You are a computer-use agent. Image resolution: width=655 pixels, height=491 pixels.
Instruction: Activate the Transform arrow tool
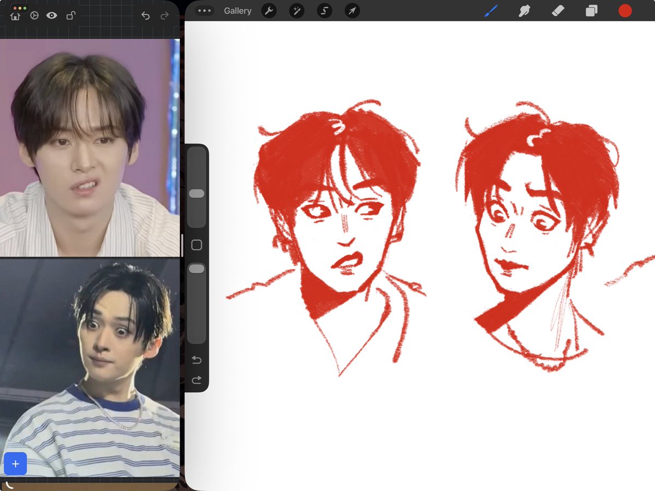[352, 10]
